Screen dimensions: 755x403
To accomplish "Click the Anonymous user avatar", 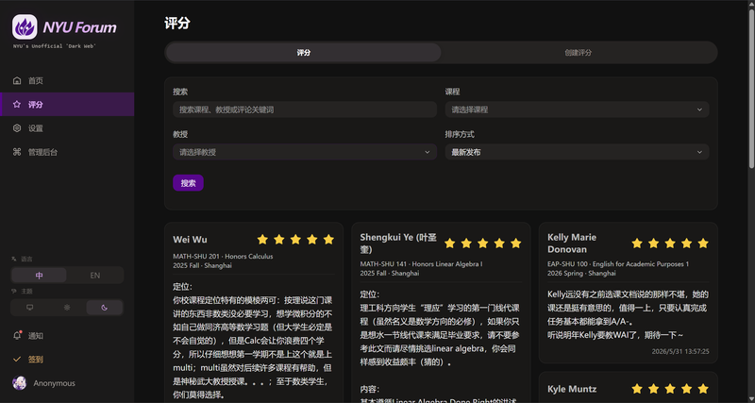I will click(19, 383).
